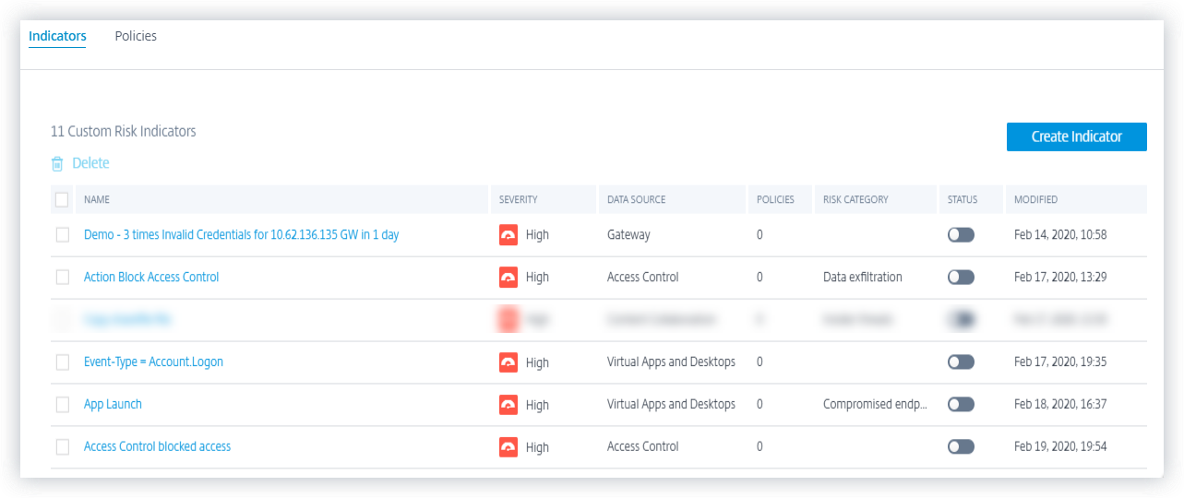Switch to the Policies tab

pyautogui.click(x=136, y=36)
